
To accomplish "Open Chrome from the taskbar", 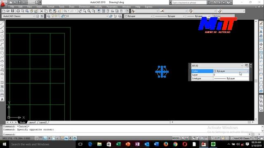I will (x=175, y=144).
